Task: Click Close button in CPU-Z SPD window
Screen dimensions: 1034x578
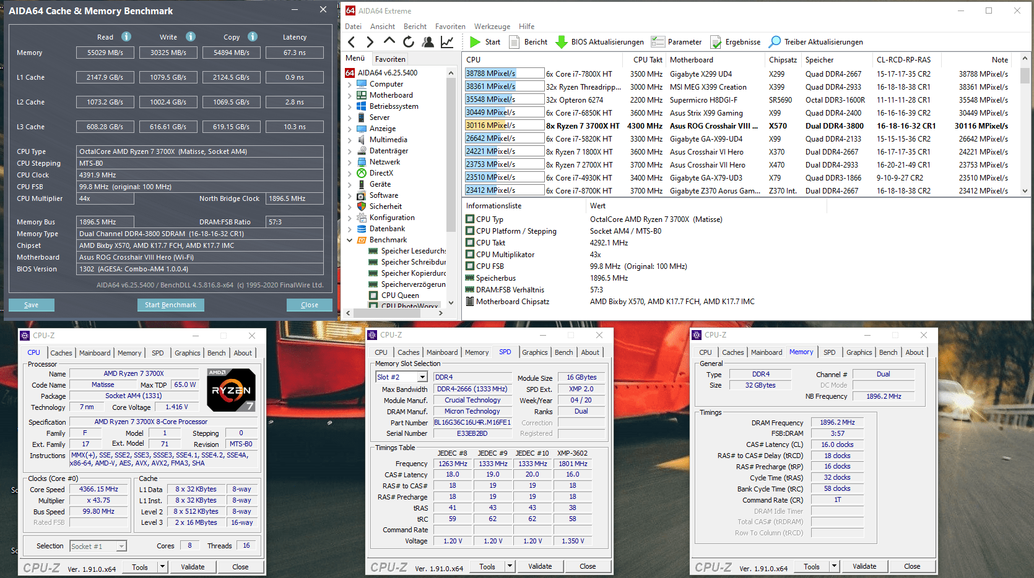Action: pos(588,566)
